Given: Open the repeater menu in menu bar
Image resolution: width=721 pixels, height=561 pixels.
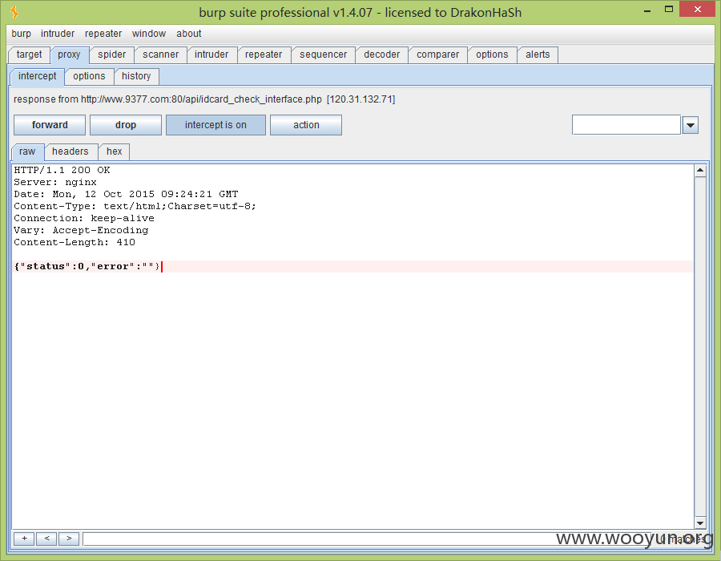Looking at the screenshot, I should coord(103,34).
